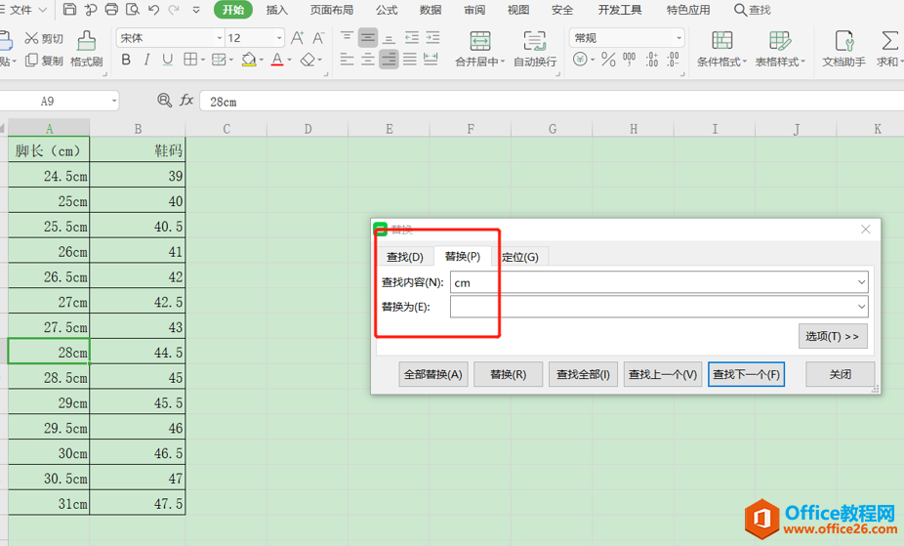The width and height of the screenshot is (904, 546).
Task: Expand the 替换为 combo box arrow
Action: [x=861, y=307]
